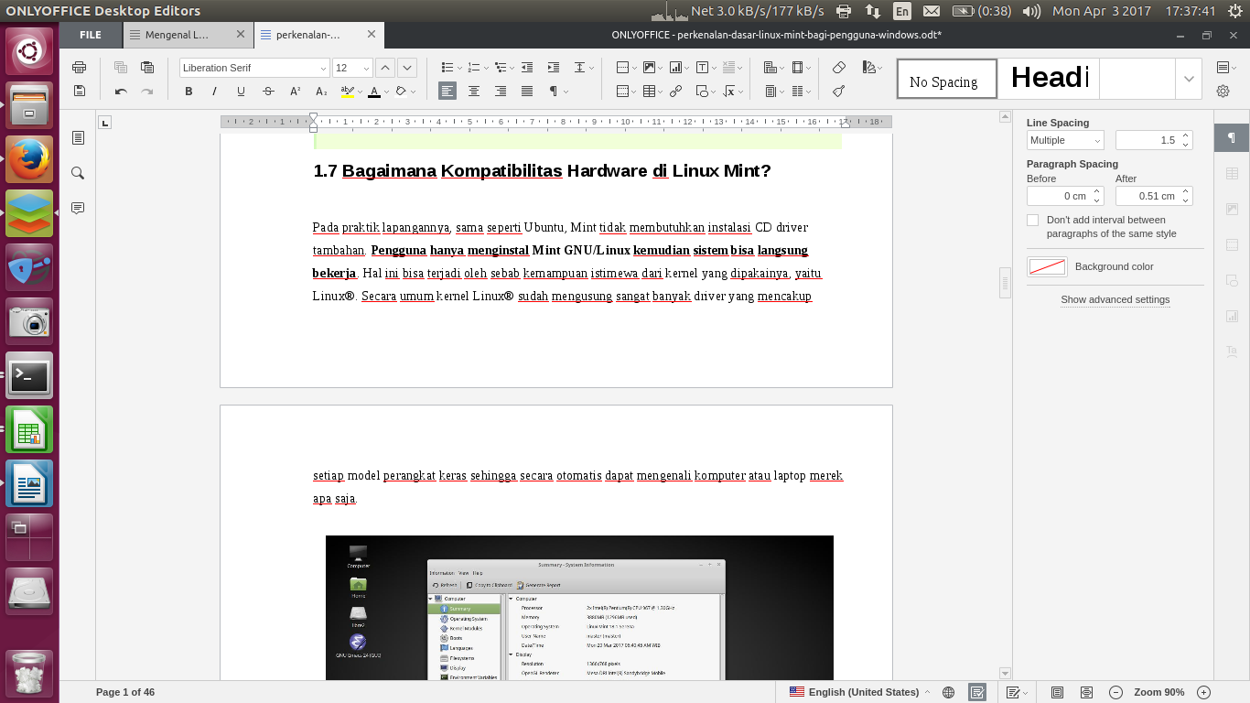This screenshot has height=703, width=1250.
Task: Open paragraph settings panel in right sidebar
Action: [1231, 137]
